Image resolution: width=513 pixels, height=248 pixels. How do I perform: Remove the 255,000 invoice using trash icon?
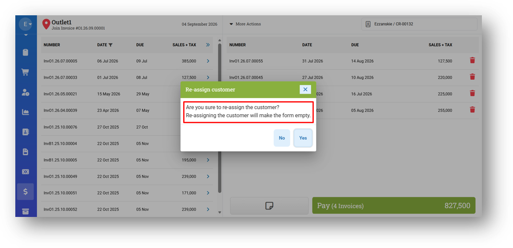click(x=472, y=110)
